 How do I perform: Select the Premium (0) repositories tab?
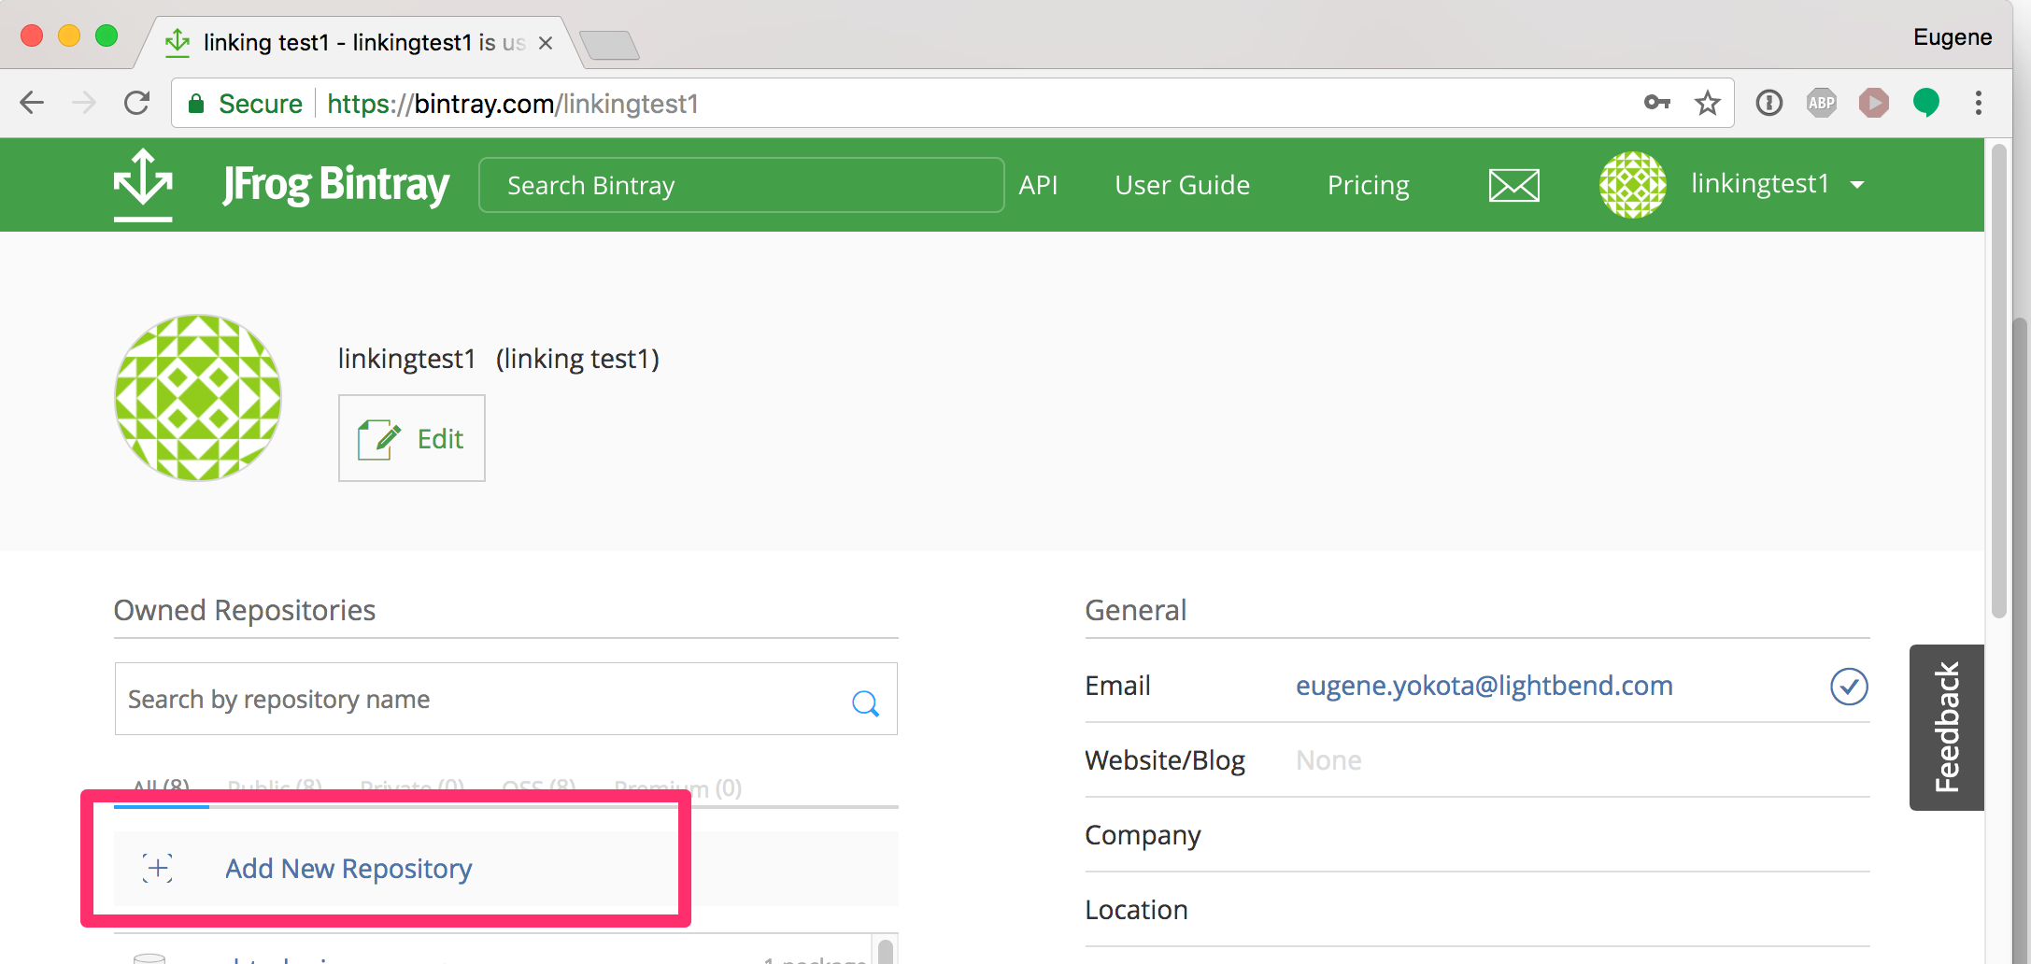(678, 788)
